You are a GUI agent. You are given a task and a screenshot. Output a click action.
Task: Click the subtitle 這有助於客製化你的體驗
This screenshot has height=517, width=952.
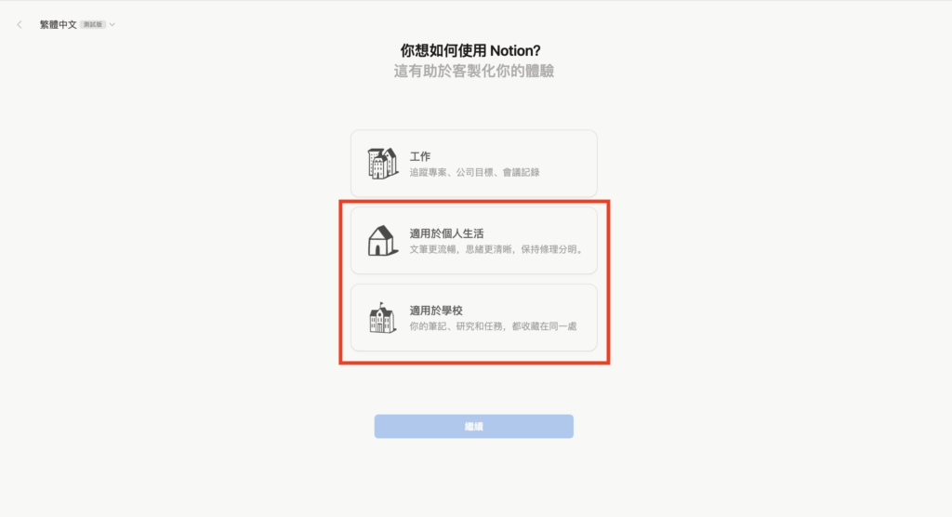coord(473,71)
